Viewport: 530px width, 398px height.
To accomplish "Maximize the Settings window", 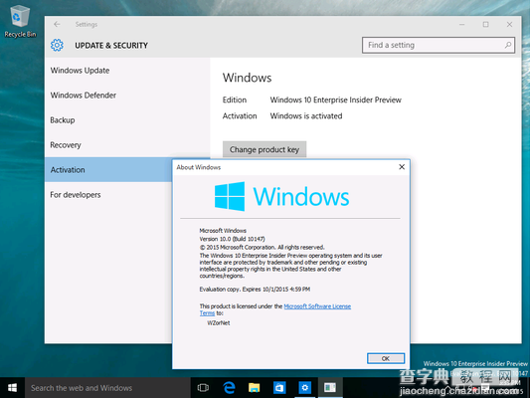I will pyautogui.click(x=485, y=24).
